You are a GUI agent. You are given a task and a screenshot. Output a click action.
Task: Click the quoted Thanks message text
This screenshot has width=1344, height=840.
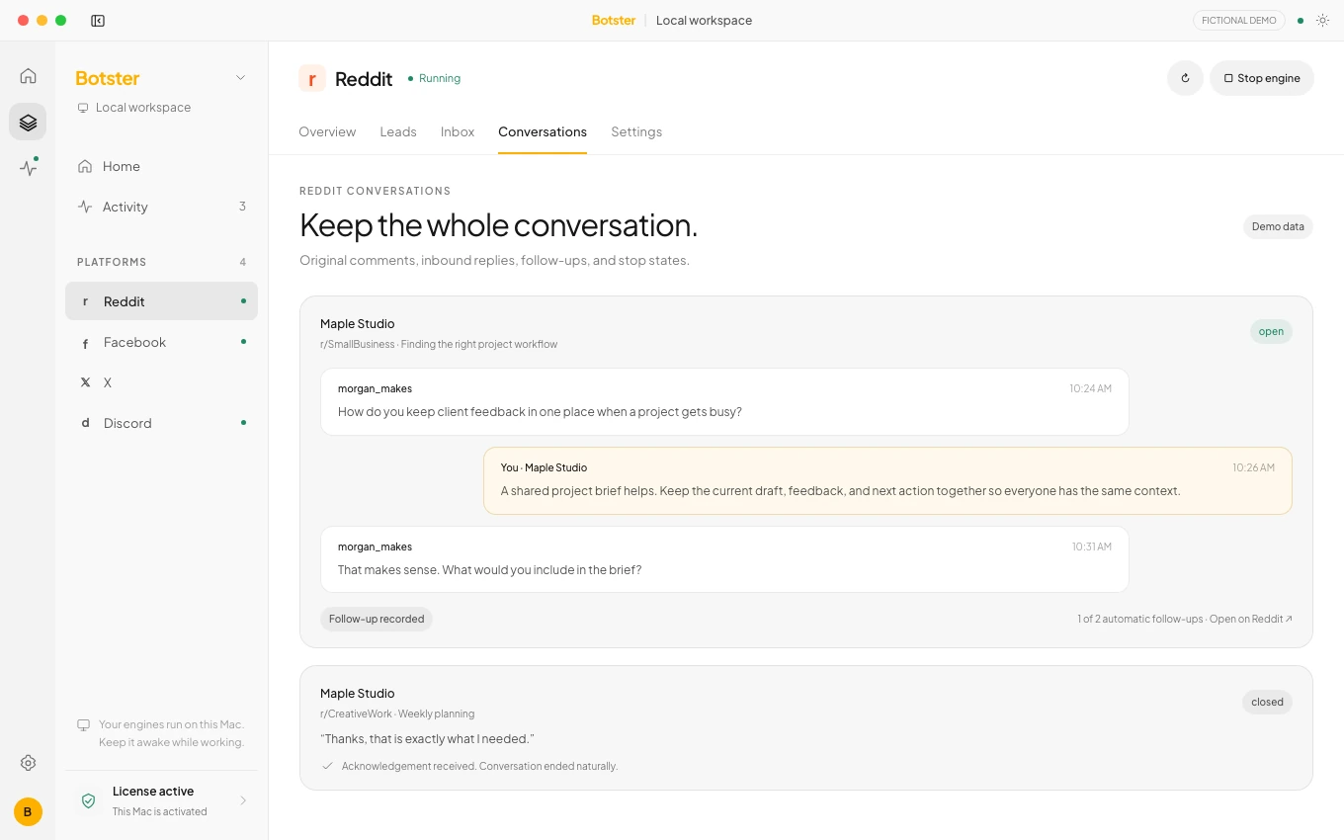click(x=427, y=739)
